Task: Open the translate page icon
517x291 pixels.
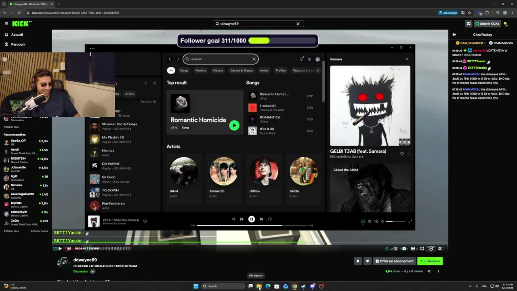Action: click(463, 13)
